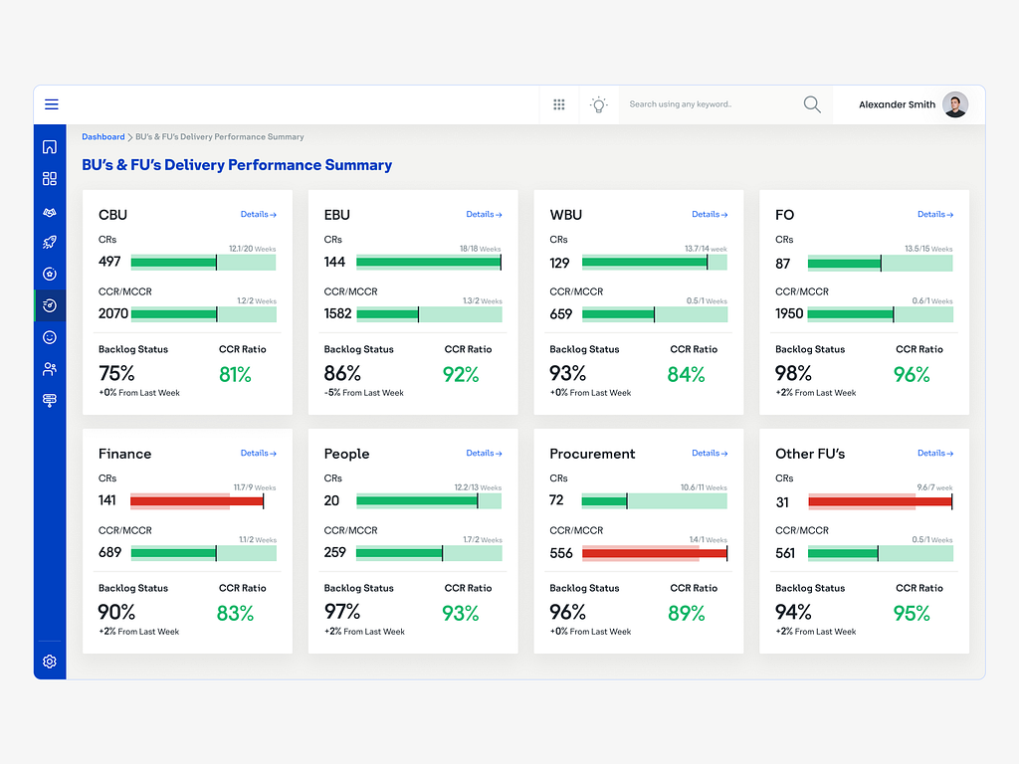Open the team members icon in the sidebar
The image size is (1019, 764).
point(50,369)
